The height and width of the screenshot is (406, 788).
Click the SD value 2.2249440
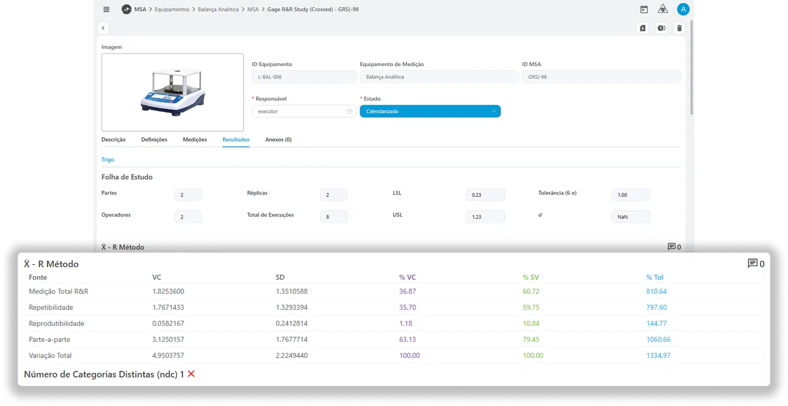point(292,355)
